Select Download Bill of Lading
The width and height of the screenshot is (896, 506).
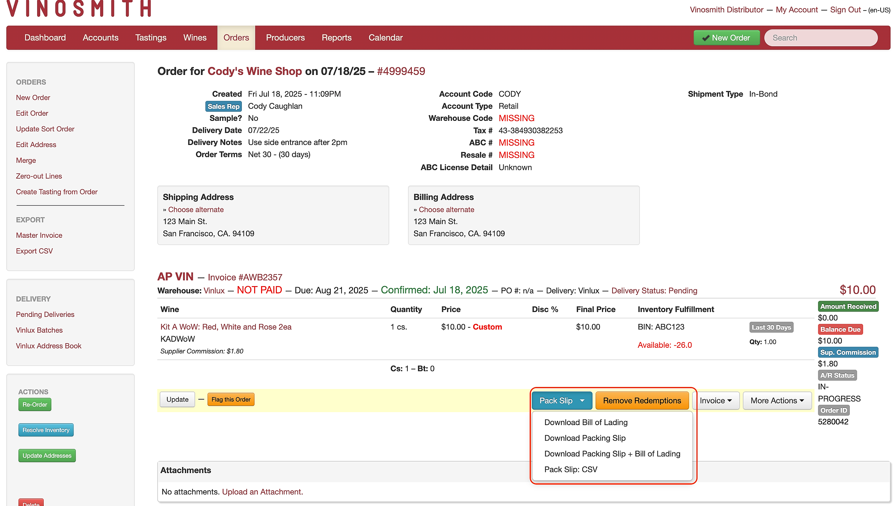pos(586,422)
